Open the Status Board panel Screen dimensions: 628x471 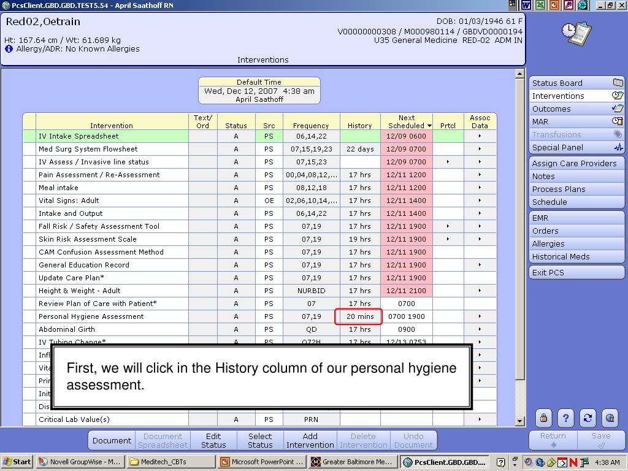click(x=576, y=83)
